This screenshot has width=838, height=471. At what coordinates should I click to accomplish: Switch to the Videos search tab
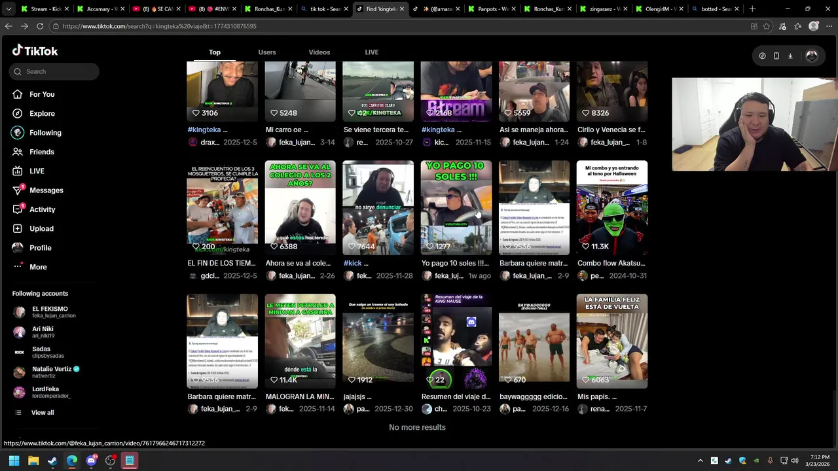pyautogui.click(x=319, y=52)
